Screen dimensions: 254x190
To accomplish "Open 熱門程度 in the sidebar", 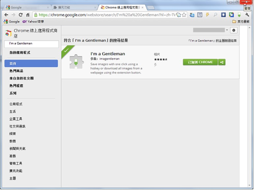I will coord(16,86).
